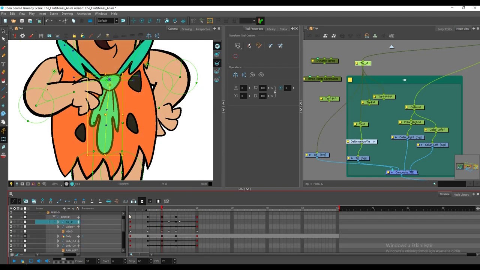Click the ABC rename icon in Timeline toolbar
This screenshot has height=270, width=480.
pos(166,201)
